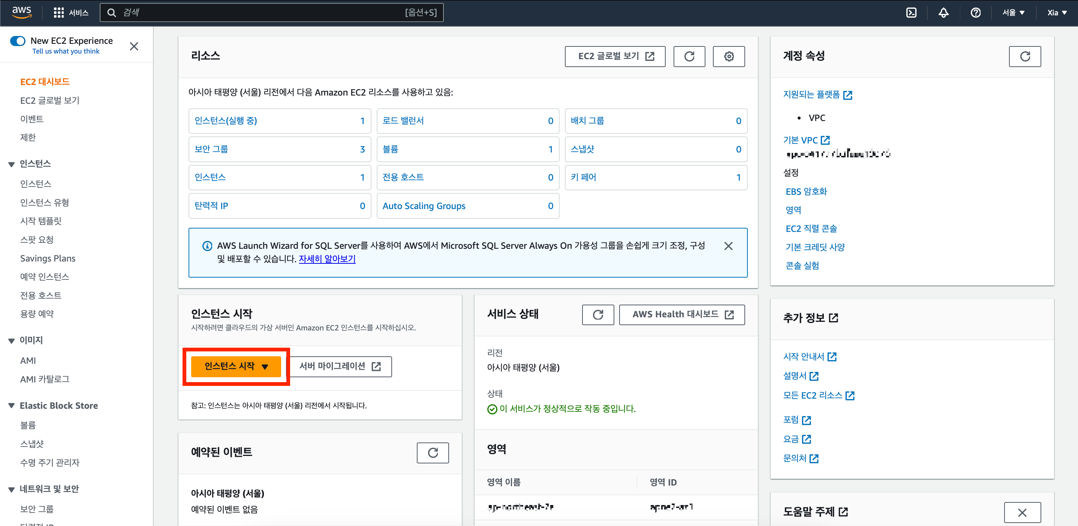This screenshot has height=526, width=1078.
Task: Click the Tell us what you think link
Action: pos(66,51)
